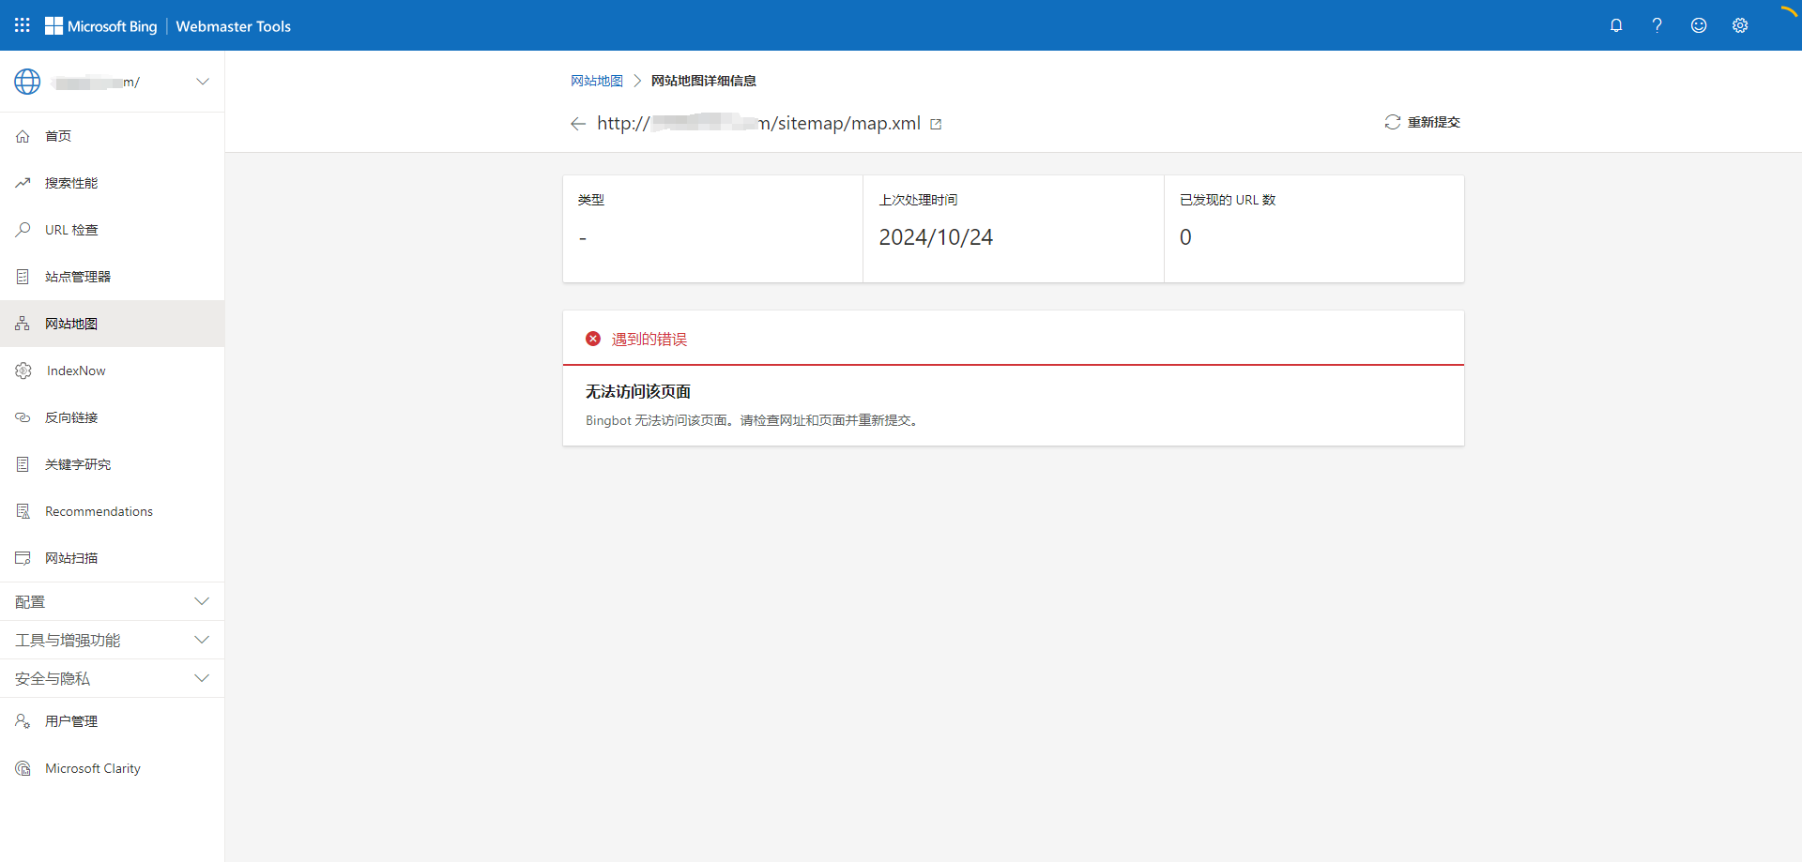Click the 重新提交 resubmit button
Screen dimensions: 1802x862
[x=1423, y=122]
